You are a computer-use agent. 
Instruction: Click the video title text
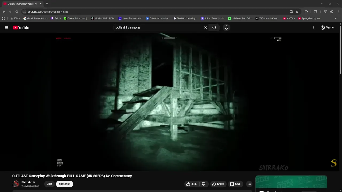[x=72, y=176]
